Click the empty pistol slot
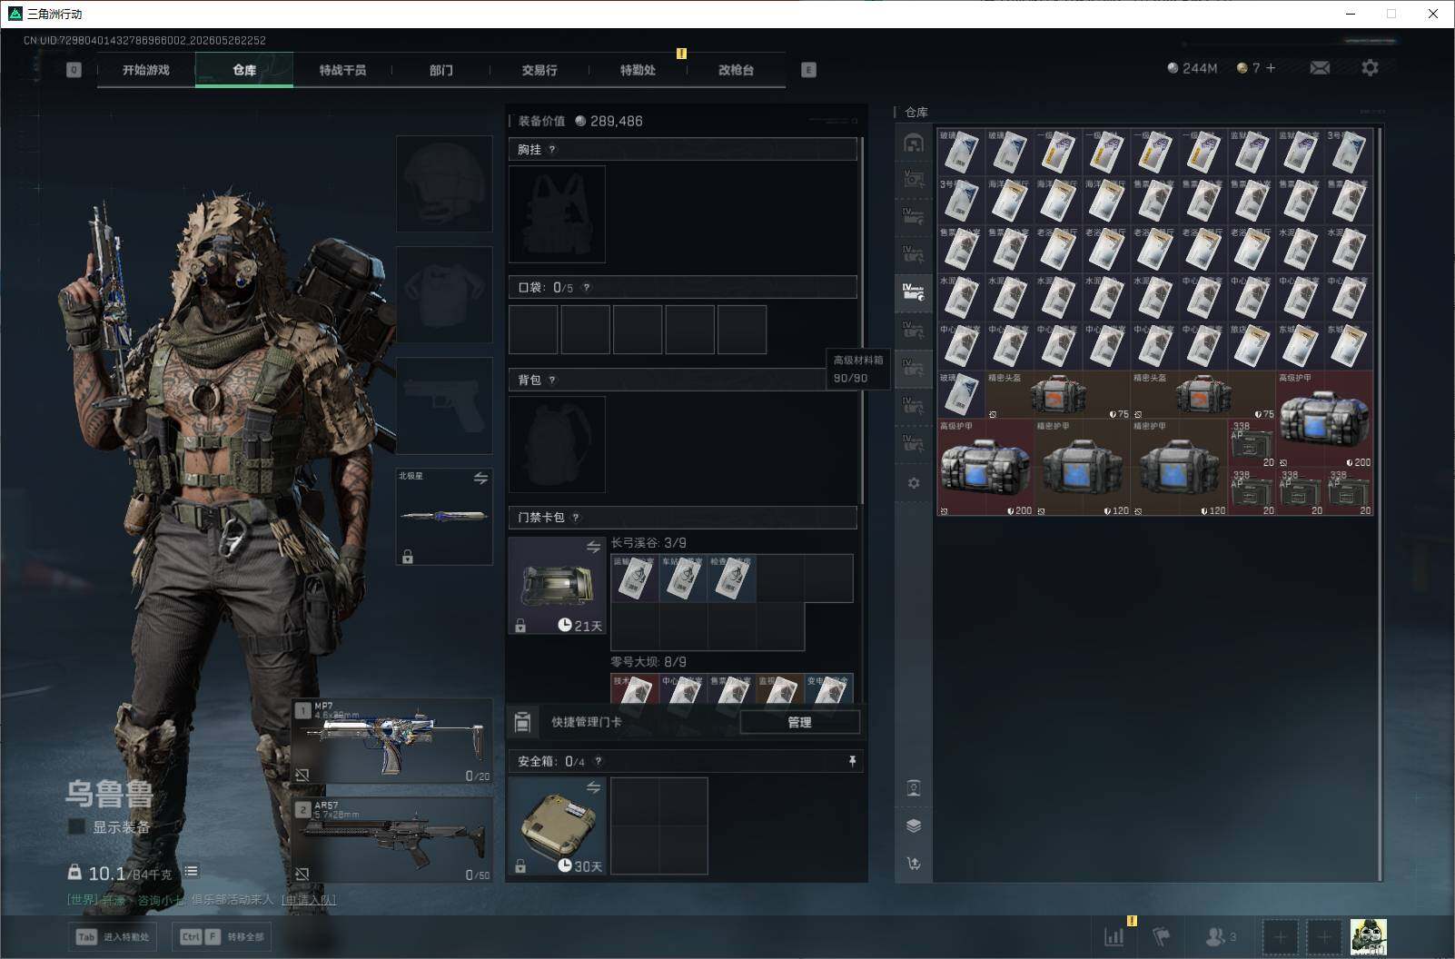 (444, 405)
